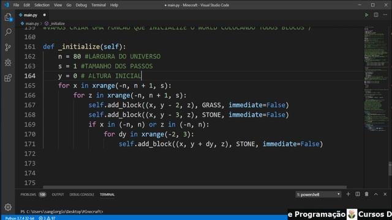
Task: Open the File menu
Action: coord(17,5)
